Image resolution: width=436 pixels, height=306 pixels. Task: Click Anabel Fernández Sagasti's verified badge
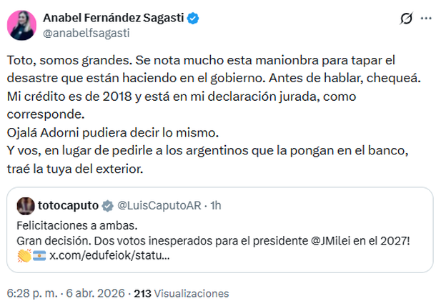click(192, 17)
